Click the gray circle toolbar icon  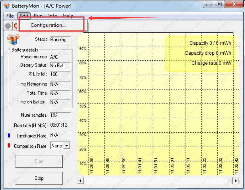[x=8, y=26]
